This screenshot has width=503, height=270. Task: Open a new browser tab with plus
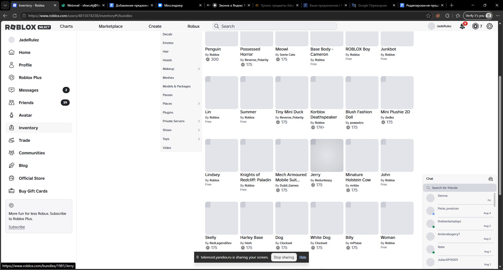pyautogui.click(x=451, y=5)
